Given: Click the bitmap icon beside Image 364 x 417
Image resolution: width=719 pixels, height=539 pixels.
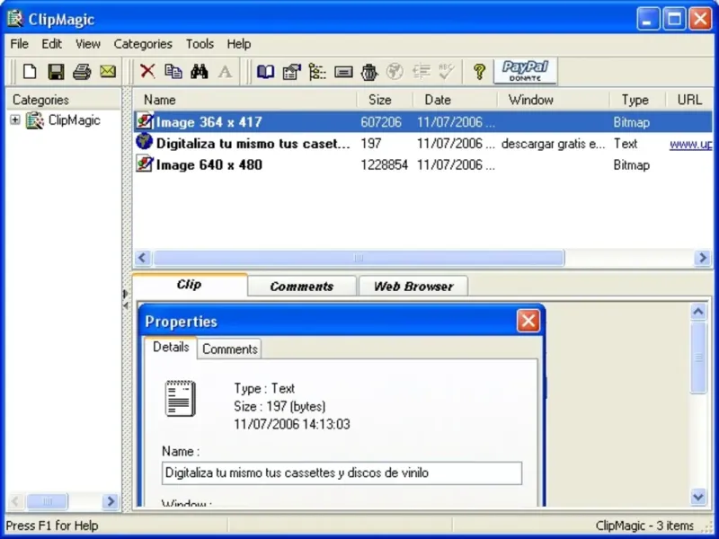Looking at the screenshot, I should coord(145,121).
